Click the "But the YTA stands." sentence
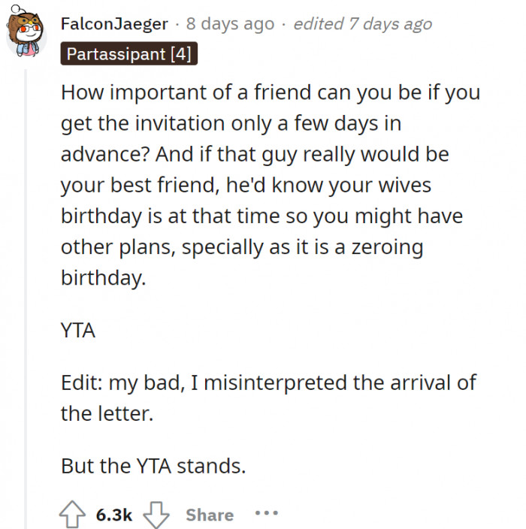 click(x=153, y=467)
